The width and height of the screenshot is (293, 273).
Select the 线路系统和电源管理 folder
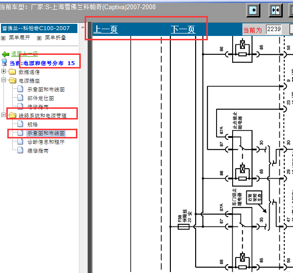pyautogui.click(x=43, y=116)
